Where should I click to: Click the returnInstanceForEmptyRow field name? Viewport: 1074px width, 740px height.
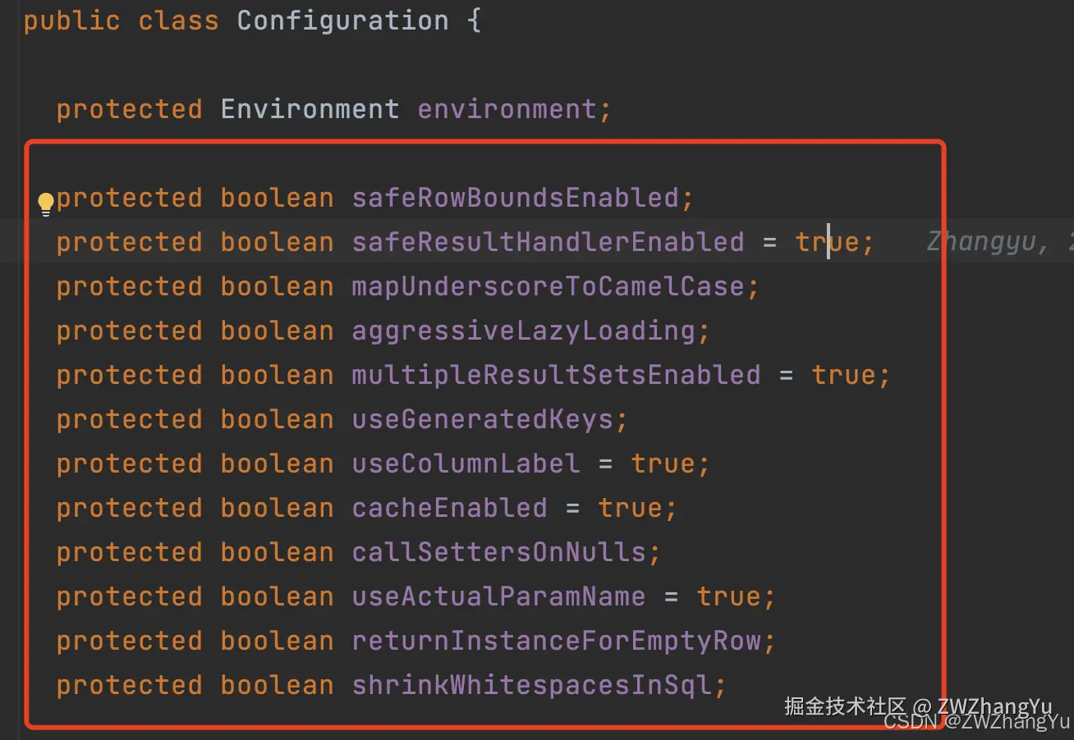click(556, 641)
